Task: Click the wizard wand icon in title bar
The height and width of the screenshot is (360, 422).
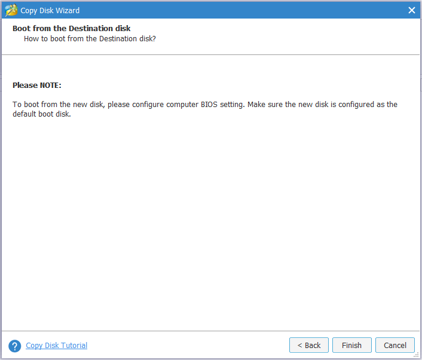Action: (x=11, y=10)
